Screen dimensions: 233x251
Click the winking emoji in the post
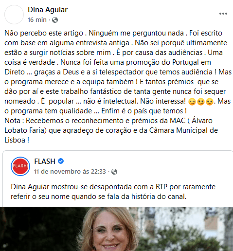point(192,102)
